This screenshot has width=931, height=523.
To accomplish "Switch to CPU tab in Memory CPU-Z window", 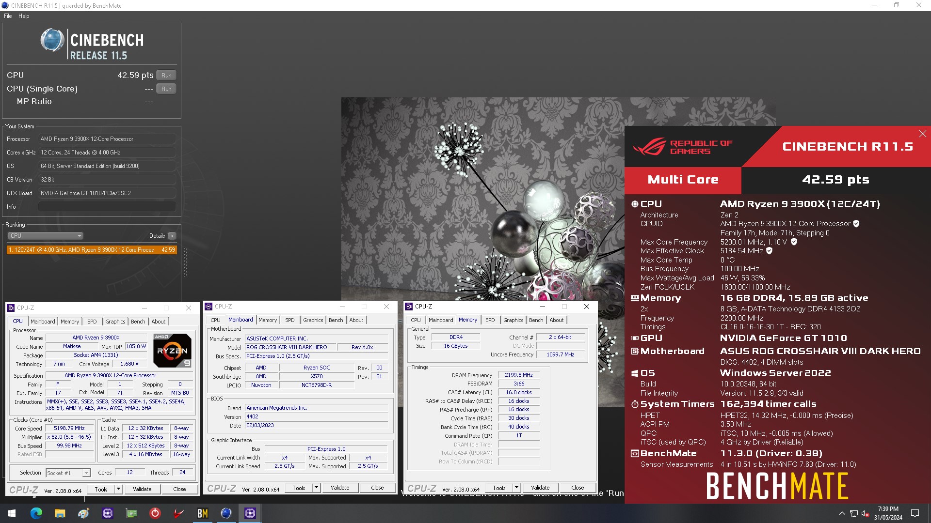I will 416,320.
